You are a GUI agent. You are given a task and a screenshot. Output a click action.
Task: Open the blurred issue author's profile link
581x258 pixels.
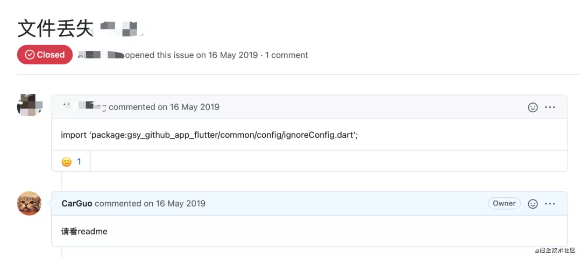[101, 55]
